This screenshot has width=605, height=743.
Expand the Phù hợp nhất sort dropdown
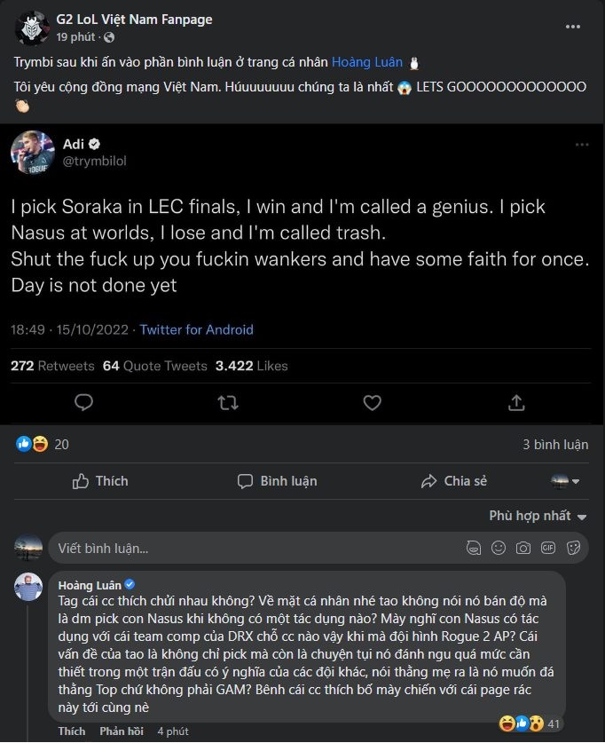pos(538,516)
